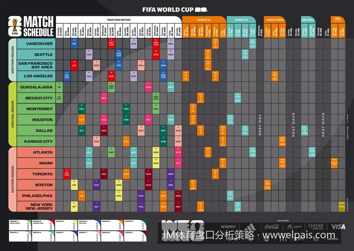The height and width of the screenshot is (251, 354).
Task: Click the Group B legend card
Action: point(43,225)
